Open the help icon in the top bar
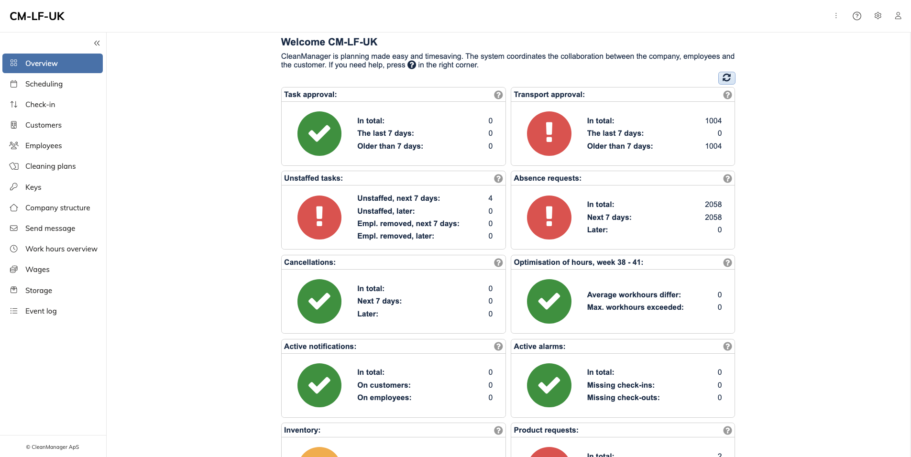Screen dimensions: 911x457 [x=856, y=16]
